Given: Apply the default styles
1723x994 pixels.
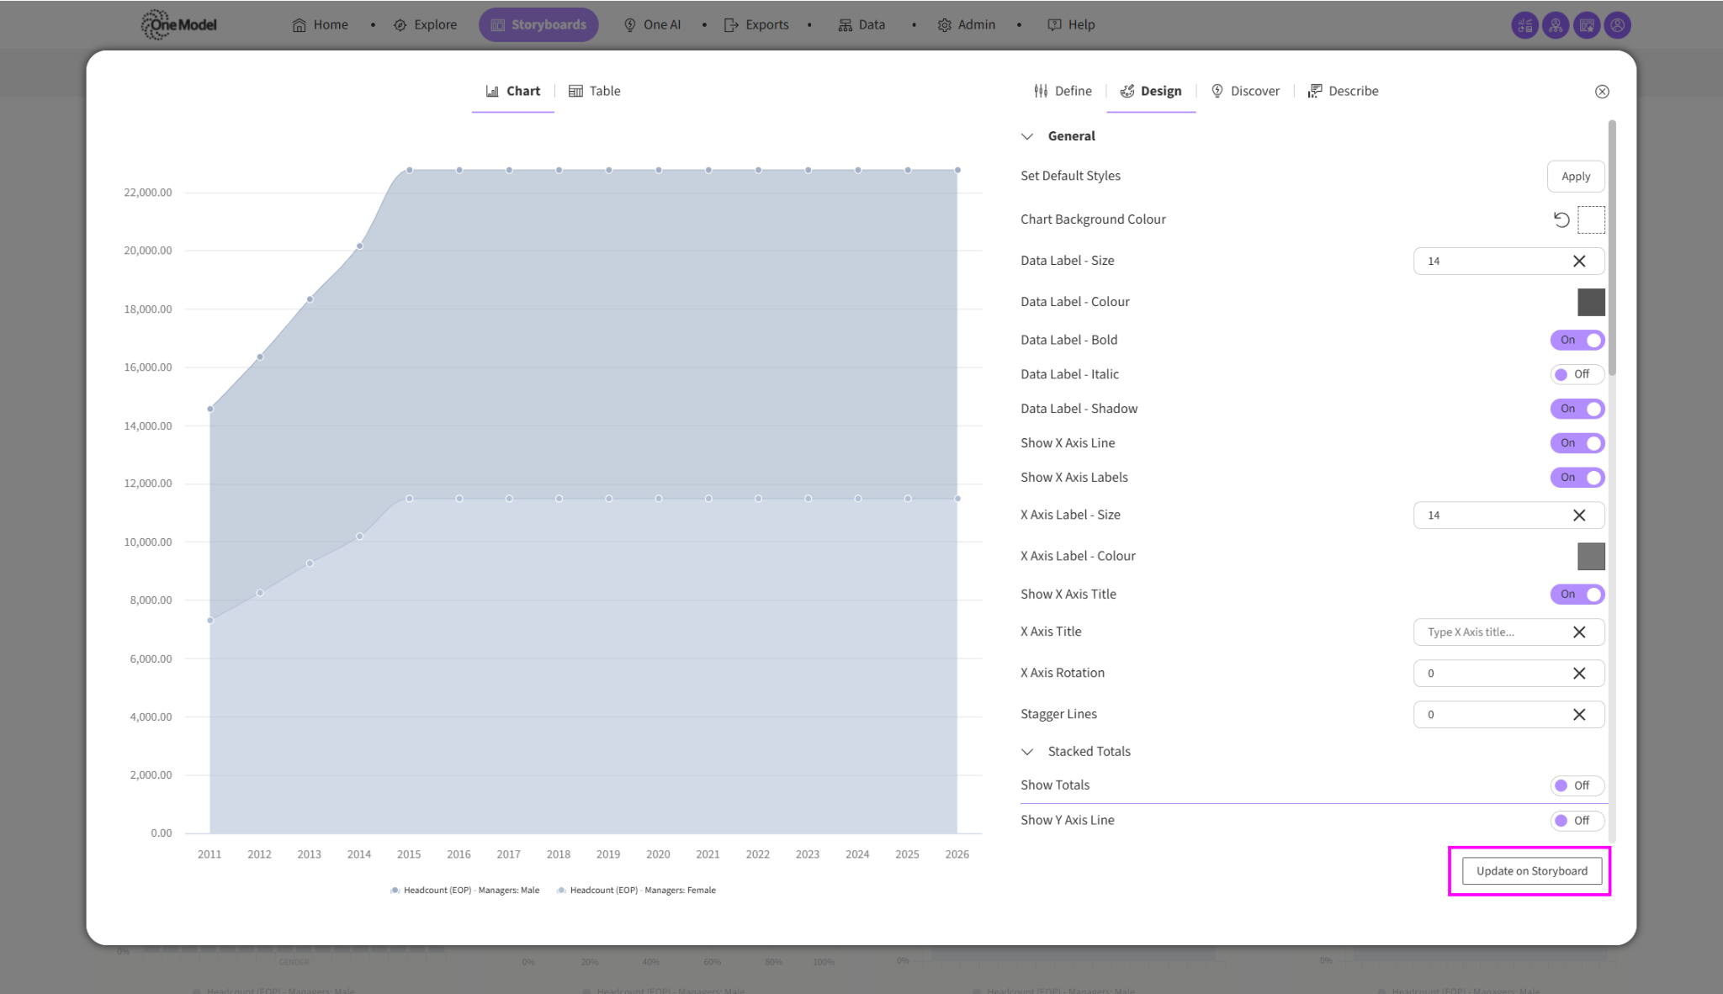Looking at the screenshot, I should [x=1575, y=177].
